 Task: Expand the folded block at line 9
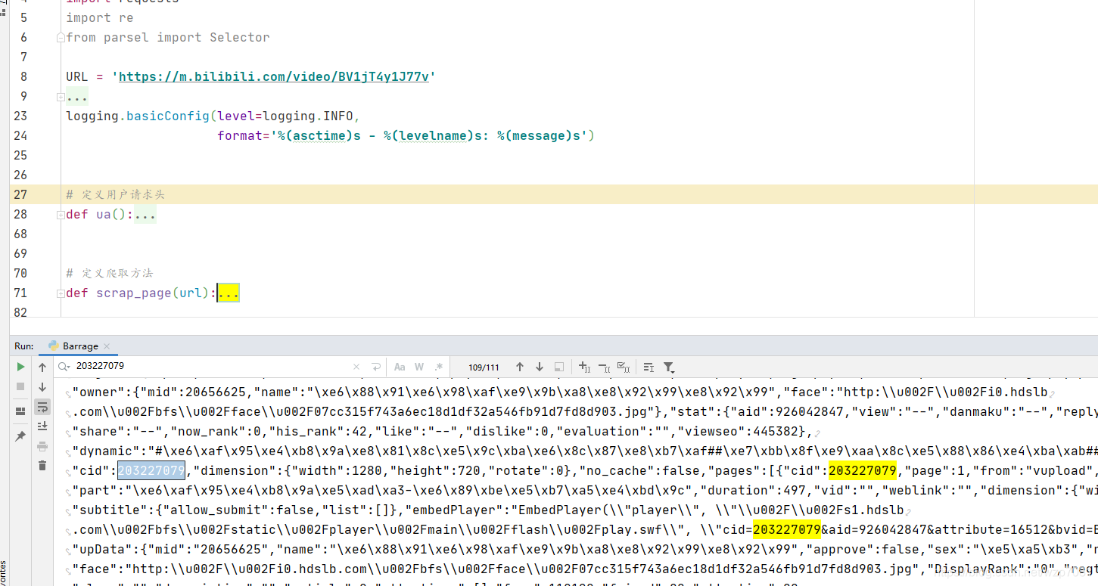tap(61, 97)
